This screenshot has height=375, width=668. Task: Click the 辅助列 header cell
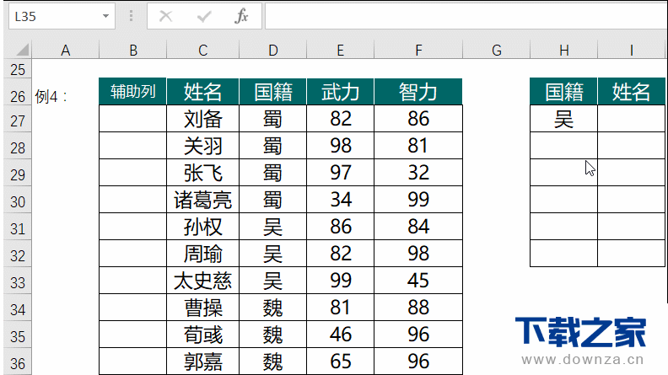tap(132, 92)
